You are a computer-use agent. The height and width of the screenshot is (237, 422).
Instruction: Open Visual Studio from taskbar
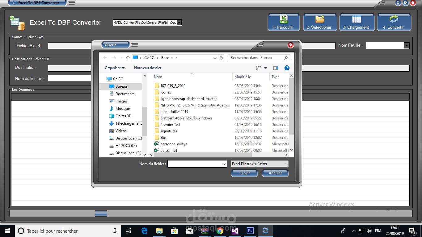tap(235, 231)
